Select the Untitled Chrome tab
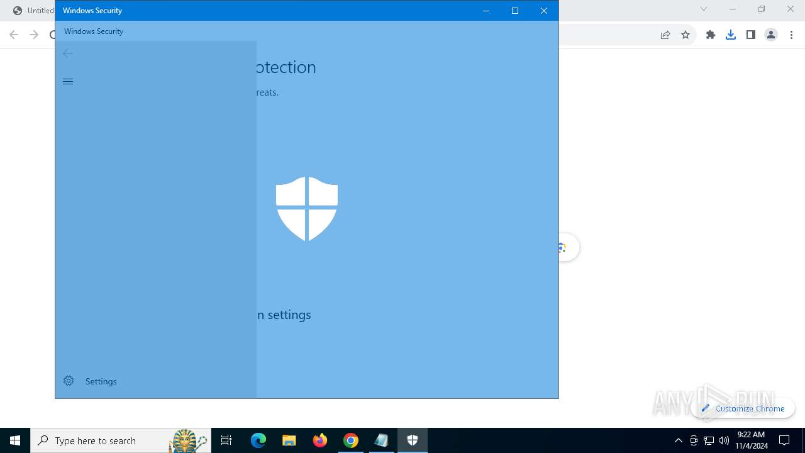This screenshot has width=805, height=453. click(x=33, y=11)
